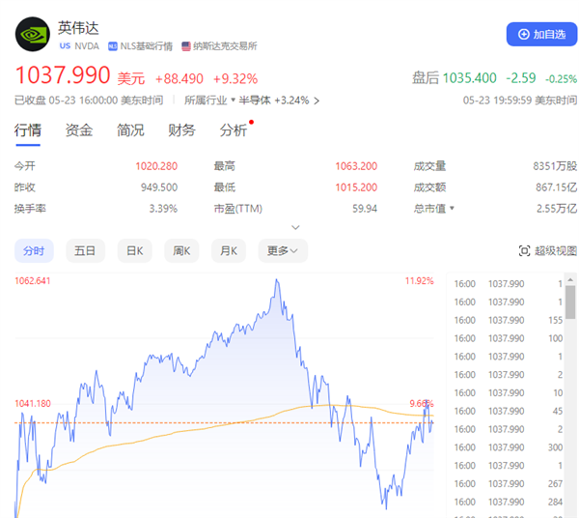Click the 今开 value 1020.280
This screenshot has height=518, width=579.
pos(156,166)
